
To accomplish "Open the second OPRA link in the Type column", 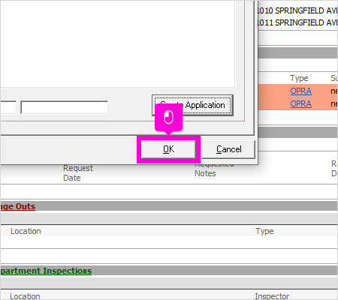I will point(300,103).
